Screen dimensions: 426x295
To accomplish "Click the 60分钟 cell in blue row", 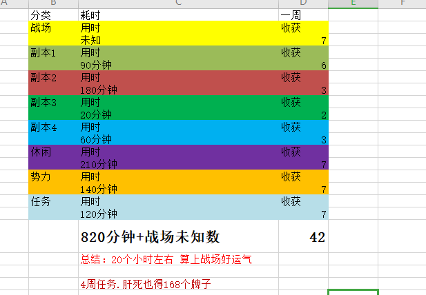I will (x=178, y=139).
